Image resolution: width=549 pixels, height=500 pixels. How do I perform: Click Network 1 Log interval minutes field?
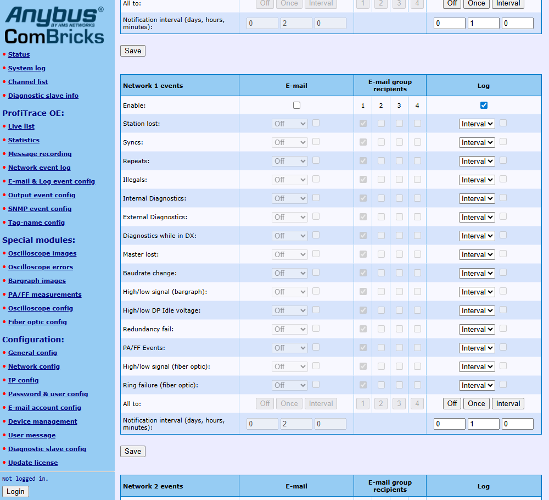pyautogui.click(x=518, y=424)
